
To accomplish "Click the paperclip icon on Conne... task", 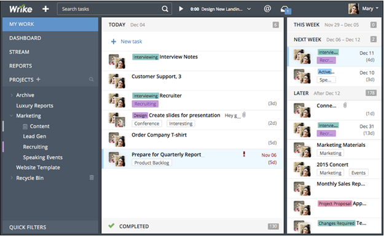I will 345,105.
